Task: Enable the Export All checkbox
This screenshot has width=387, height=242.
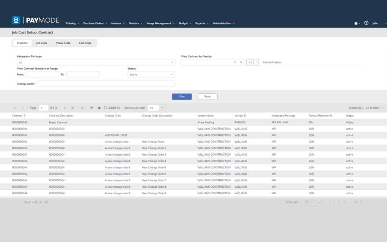Action: [105, 108]
